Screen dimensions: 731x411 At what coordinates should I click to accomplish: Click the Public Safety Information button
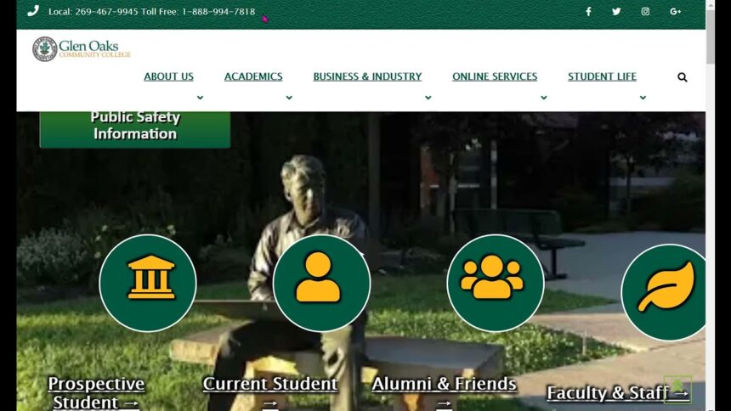134,127
